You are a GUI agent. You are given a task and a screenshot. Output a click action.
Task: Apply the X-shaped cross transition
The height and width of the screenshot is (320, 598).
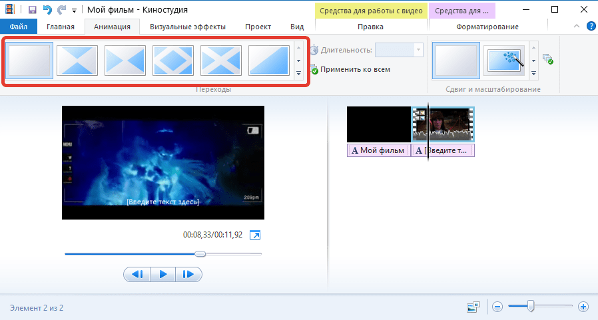pyautogui.click(x=221, y=61)
